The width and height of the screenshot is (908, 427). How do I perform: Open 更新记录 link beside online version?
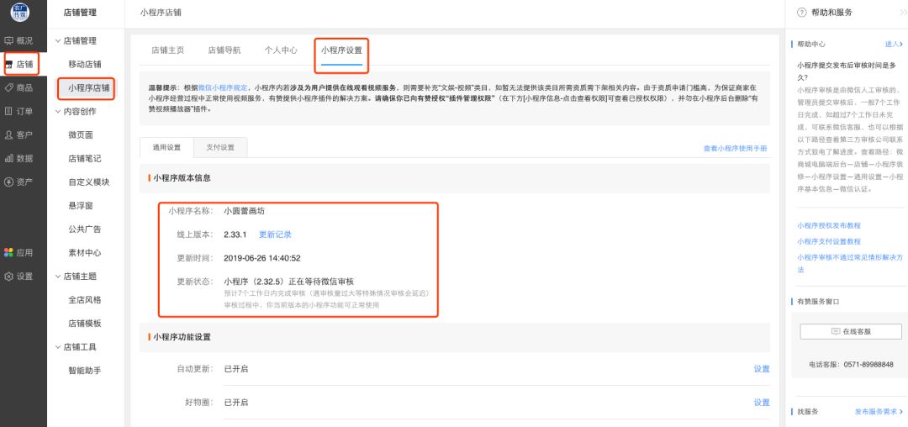coord(275,235)
